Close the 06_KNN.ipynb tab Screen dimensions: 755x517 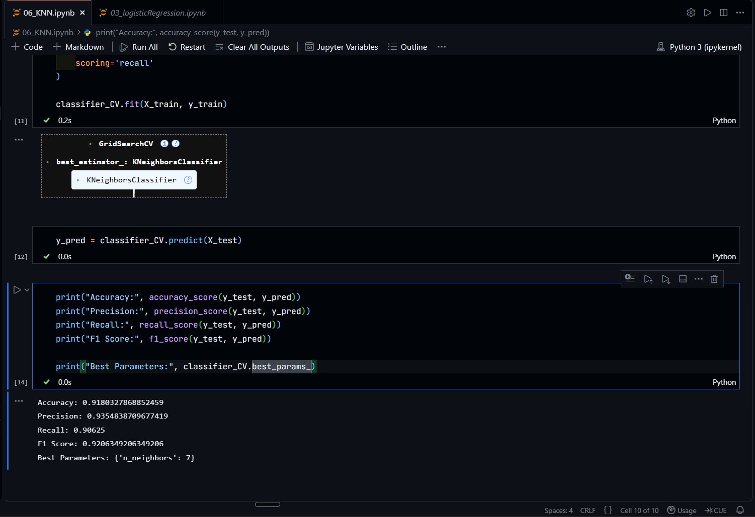click(x=82, y=13)
